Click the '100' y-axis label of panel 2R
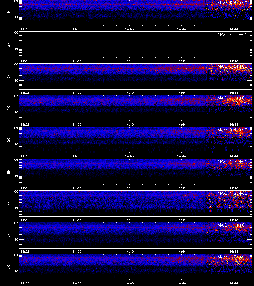 [15, 33]
